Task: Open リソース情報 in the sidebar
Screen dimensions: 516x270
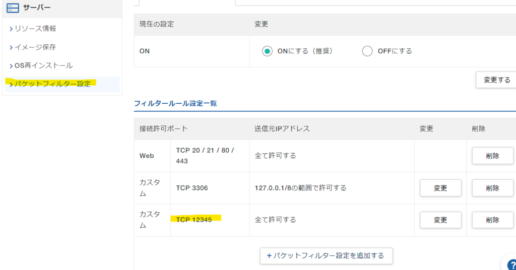Action: pos(35,29)
